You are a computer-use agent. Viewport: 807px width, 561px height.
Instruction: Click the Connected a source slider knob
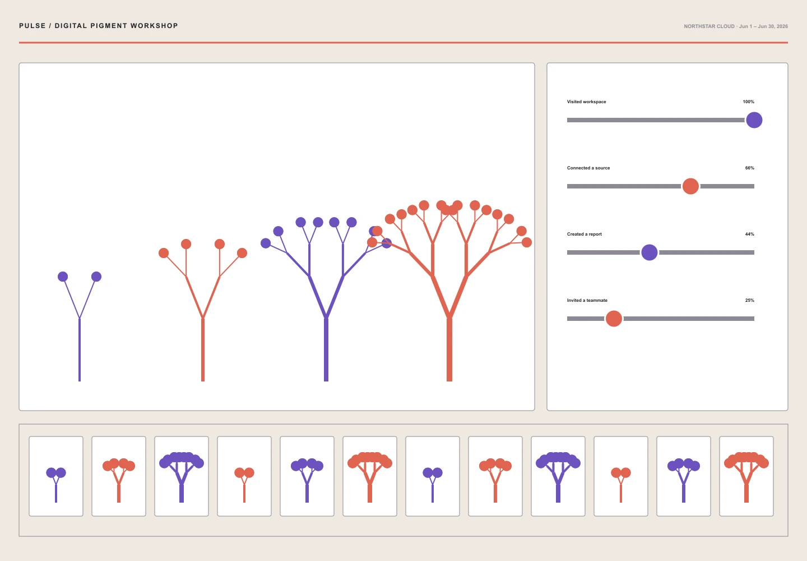(x=690, y=186)
